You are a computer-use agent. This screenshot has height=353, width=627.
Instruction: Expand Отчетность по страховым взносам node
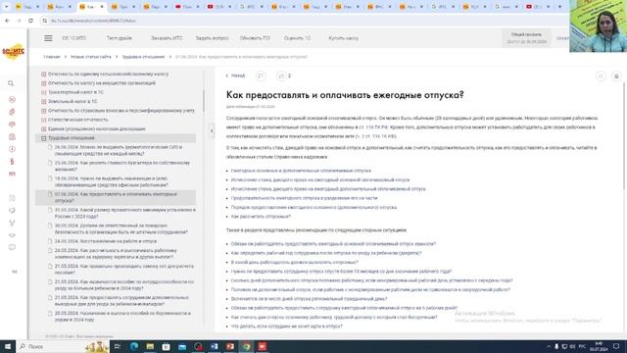(x=43, y=111)
